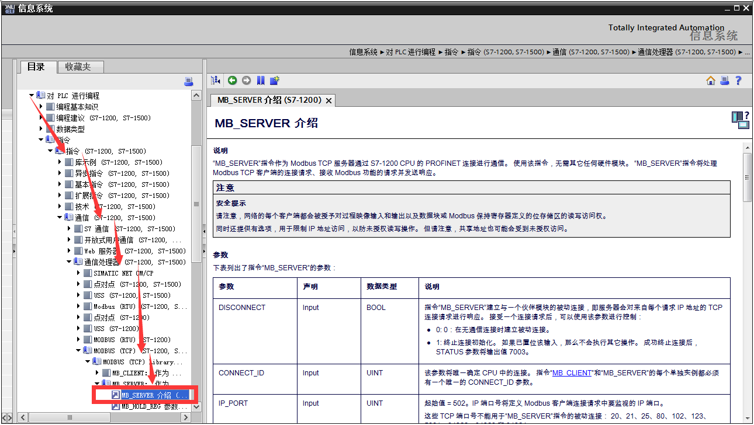754x425 pixels.
Task: Click the print icon in content toolbar
Action: pyautogui.click(x=725, y=81)
